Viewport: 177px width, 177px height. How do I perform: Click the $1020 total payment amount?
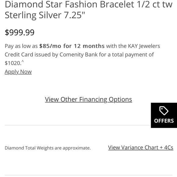13,63
